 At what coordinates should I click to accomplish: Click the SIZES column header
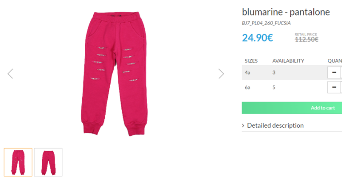click(251, 61)
